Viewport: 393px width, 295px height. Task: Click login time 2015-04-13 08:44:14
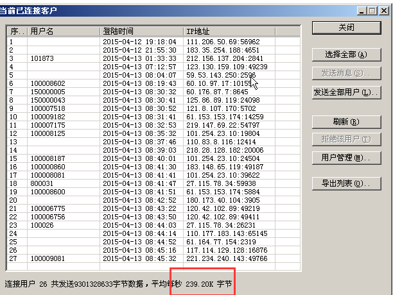tap(139, 233)
